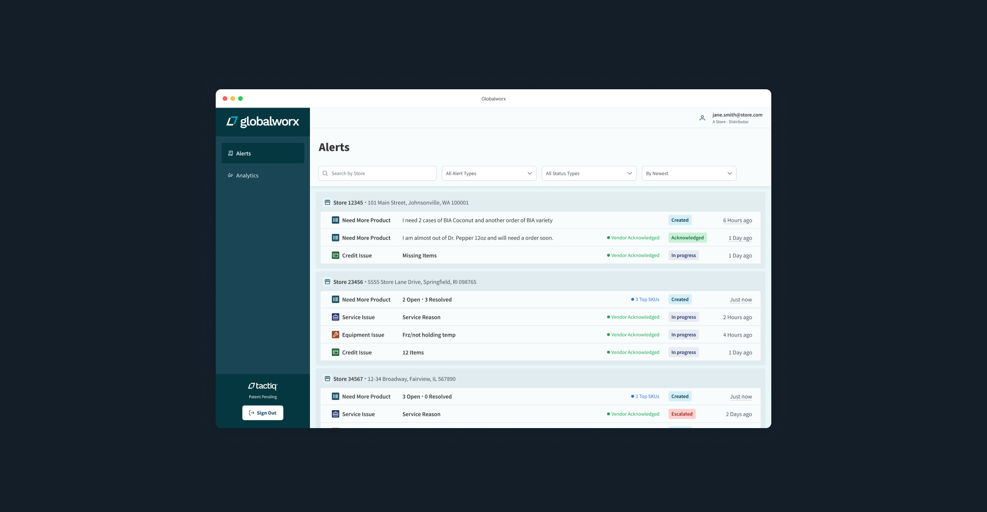Click Service Issue icon under Store 23456

(x=335, y=317)
